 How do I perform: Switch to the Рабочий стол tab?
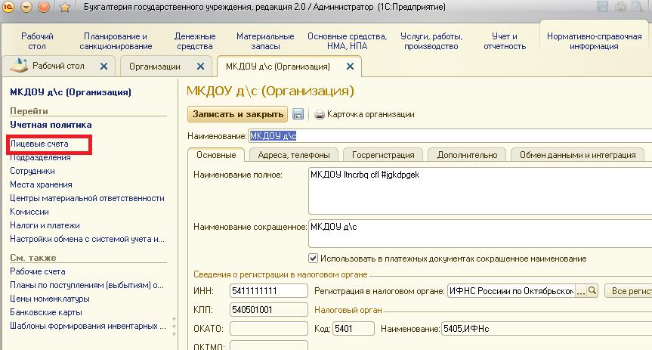58,66
